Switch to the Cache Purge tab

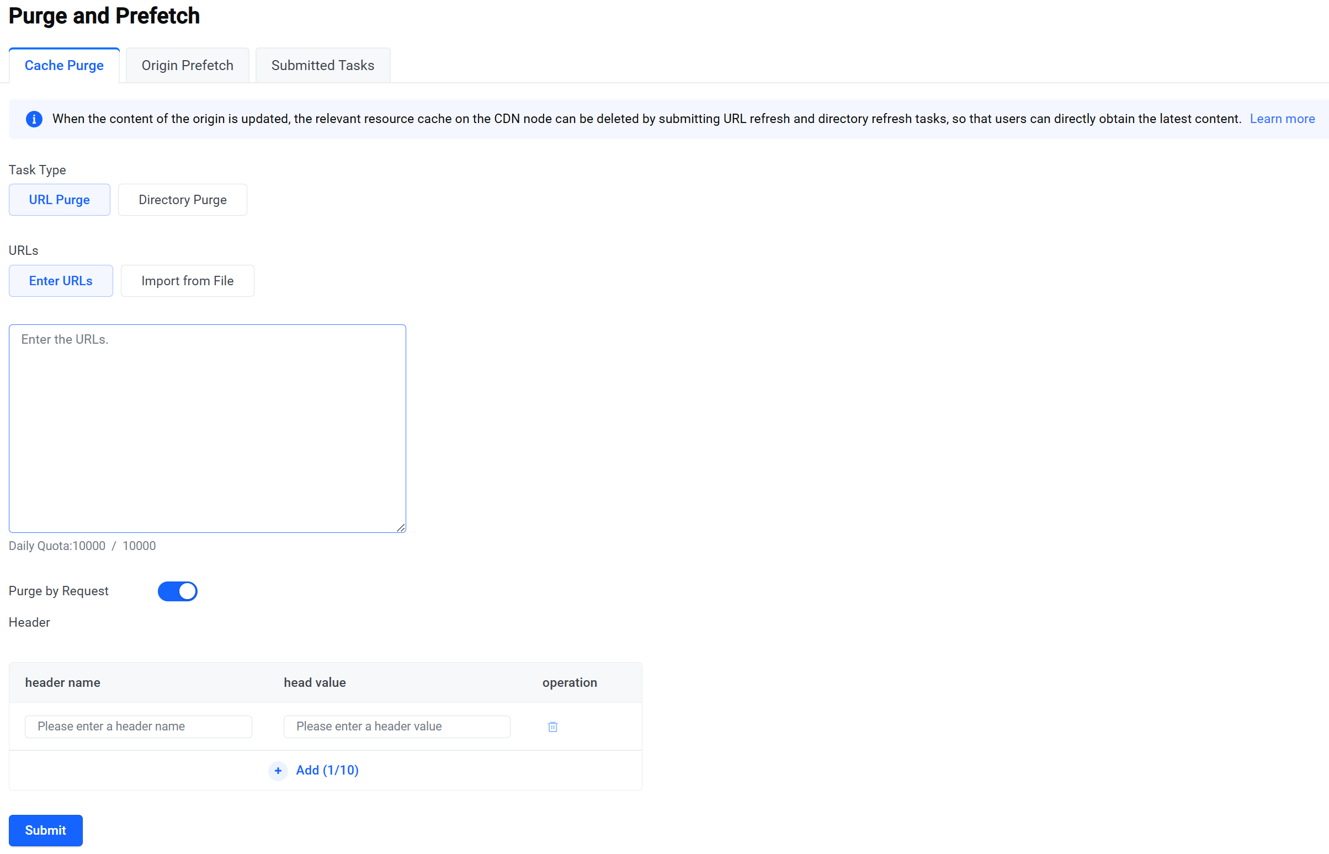point(64,66)
